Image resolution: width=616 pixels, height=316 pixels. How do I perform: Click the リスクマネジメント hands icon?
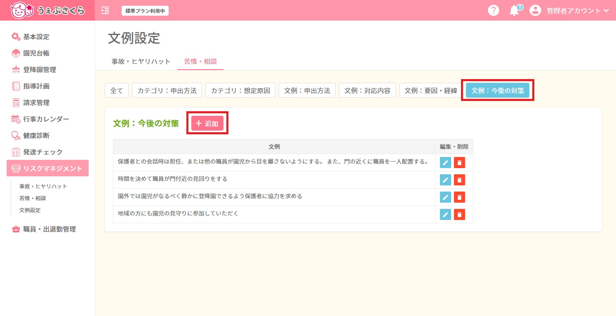click(x=16, y=169)
